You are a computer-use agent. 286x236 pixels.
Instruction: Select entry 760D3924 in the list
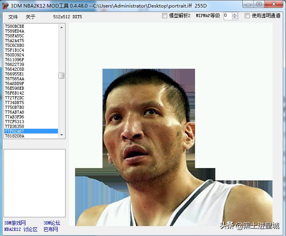pos(31,55)
